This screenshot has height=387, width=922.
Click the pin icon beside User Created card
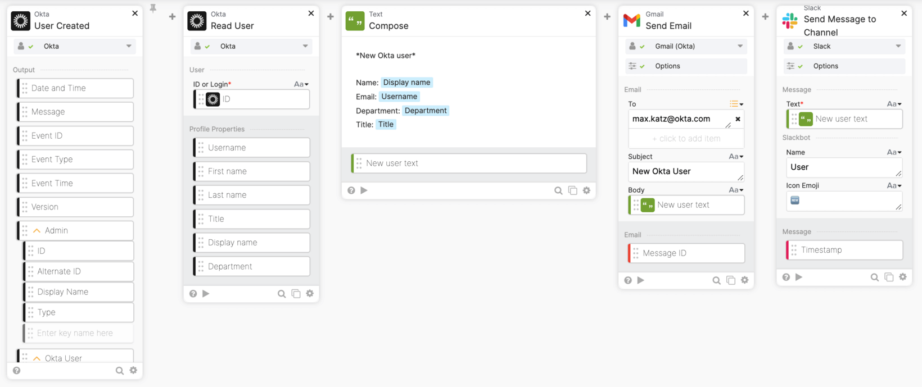153,8
